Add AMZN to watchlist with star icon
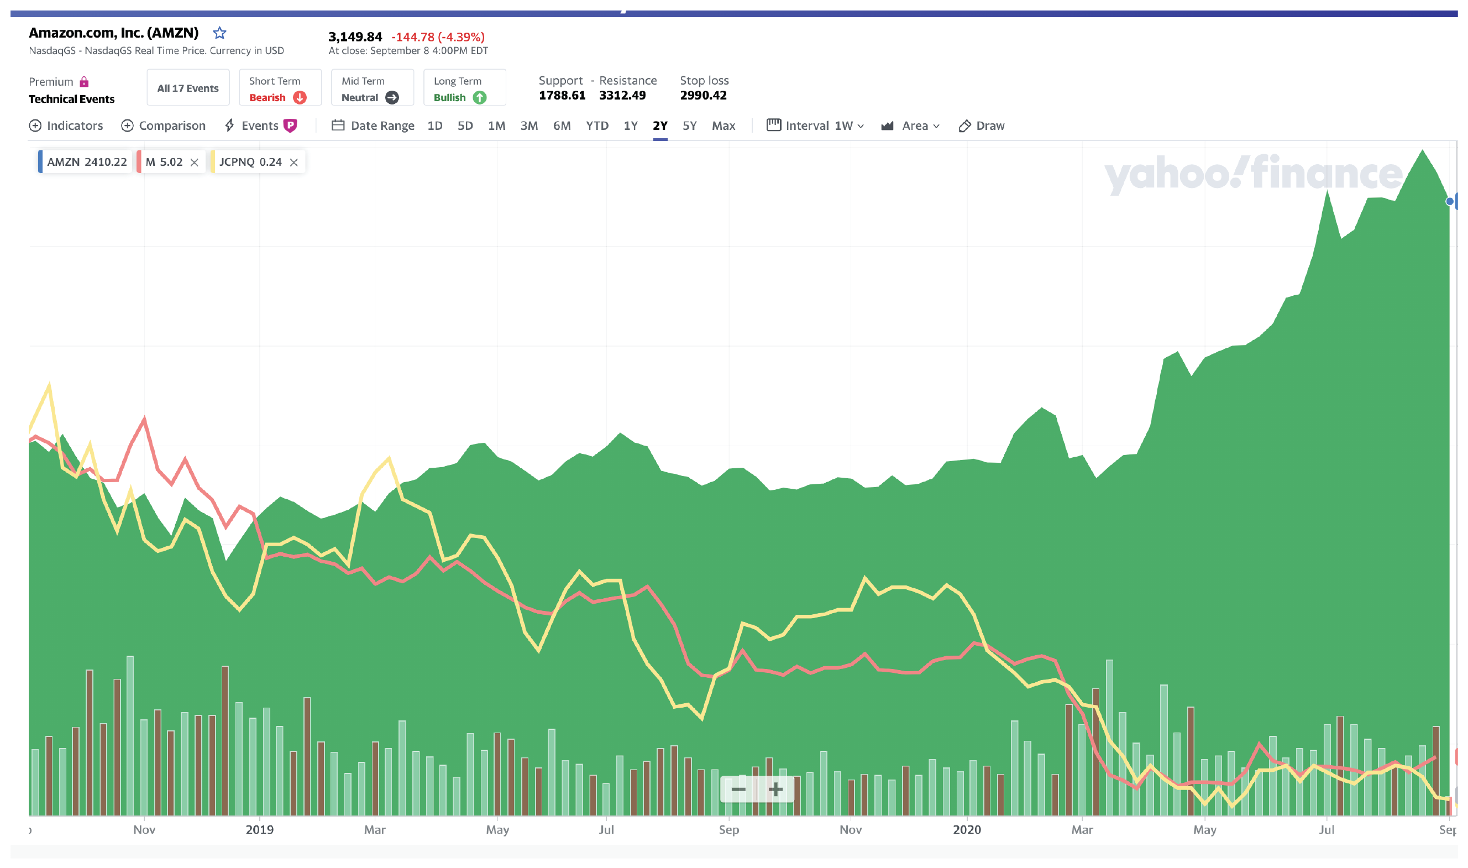This screenshot has width=1468, height=868. click(x=219, y=33)
